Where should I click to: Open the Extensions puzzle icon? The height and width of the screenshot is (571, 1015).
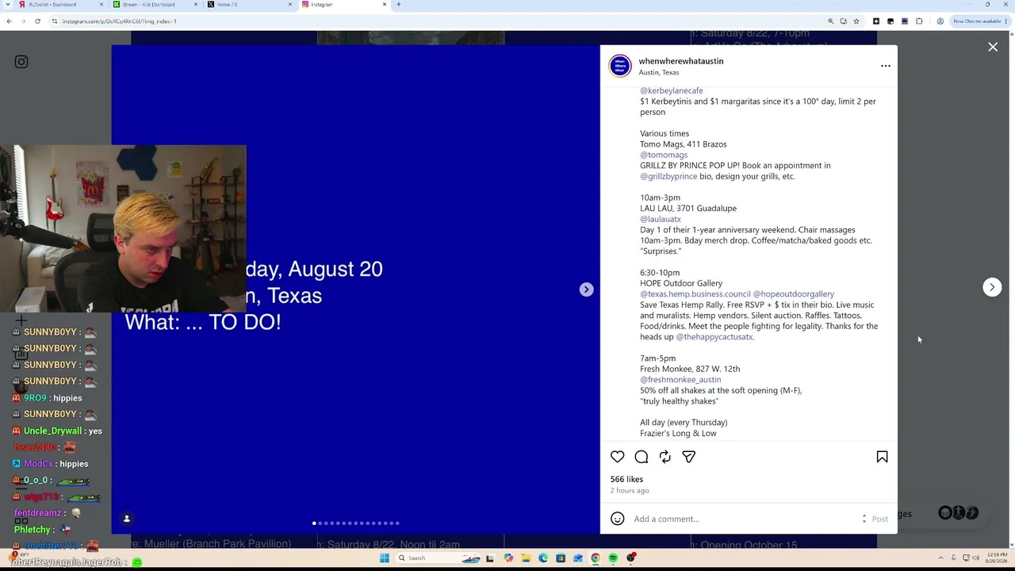point(919,21)
